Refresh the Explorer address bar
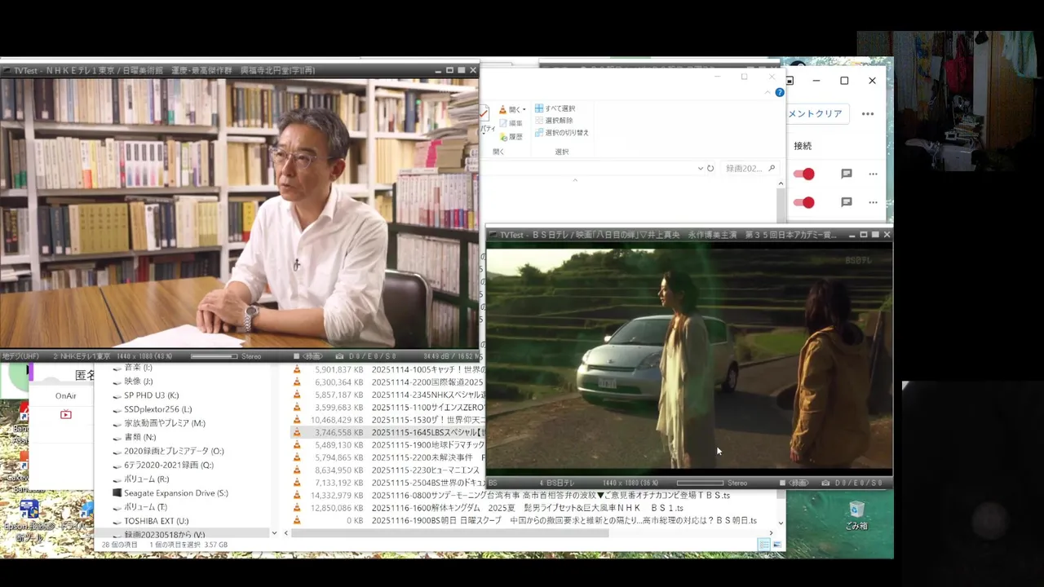 710,169
